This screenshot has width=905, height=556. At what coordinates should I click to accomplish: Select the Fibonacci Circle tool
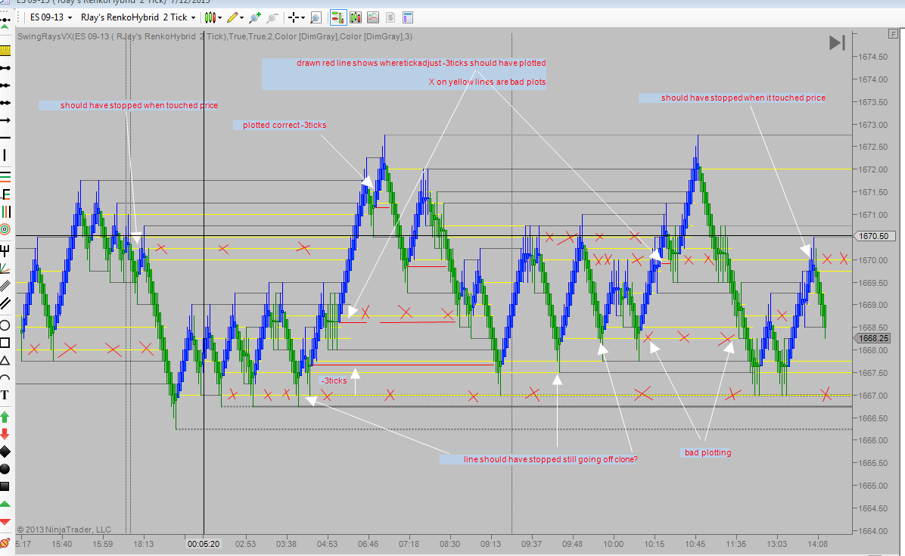click(5, 229)
